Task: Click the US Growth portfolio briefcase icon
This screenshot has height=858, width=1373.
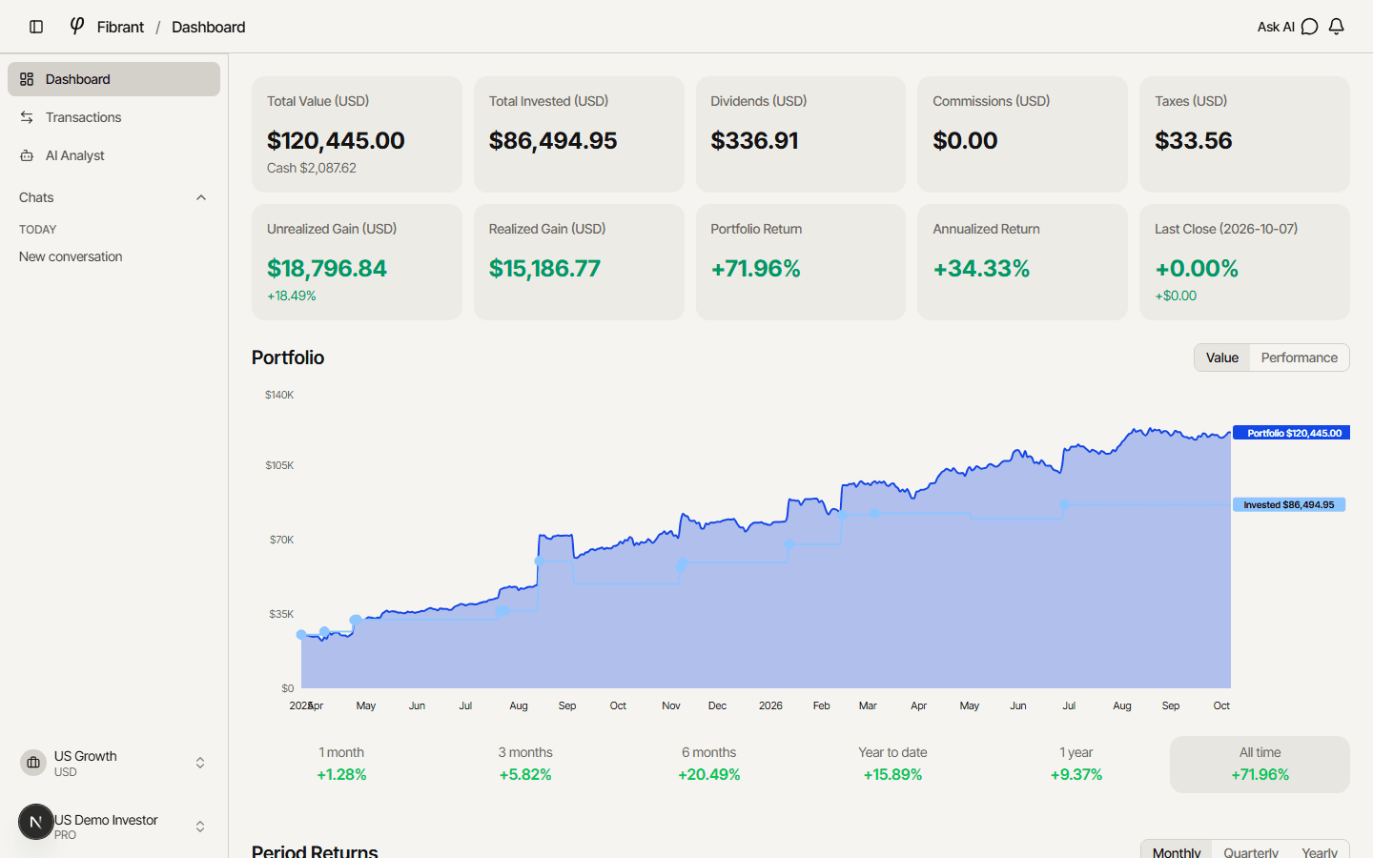Action: pyautogui.click(x=33, y=763)
